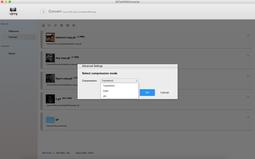The image size is (255, 159).
Task: Choose zlib compression option
Action: [x=120, y=96]
